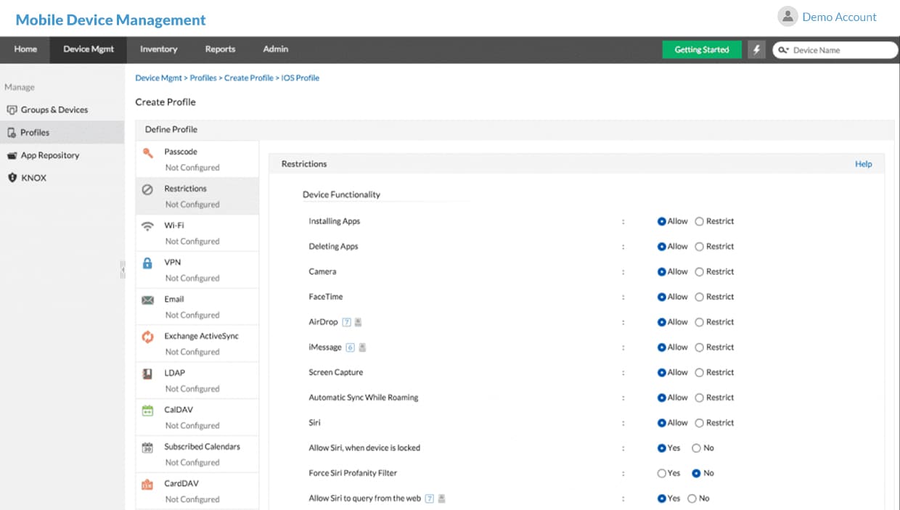Image resolution: width=900 pixels, height=510 pixels.
Task: Click the supervised device icon beside iMessage
Action: 362,347
